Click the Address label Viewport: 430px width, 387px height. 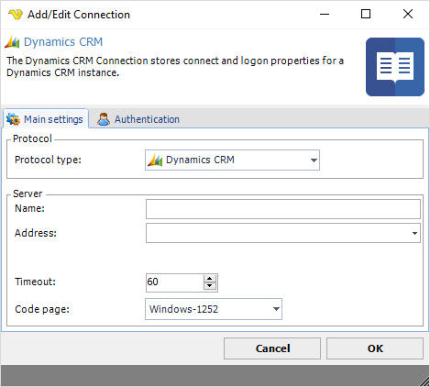(x=36, y=233)
